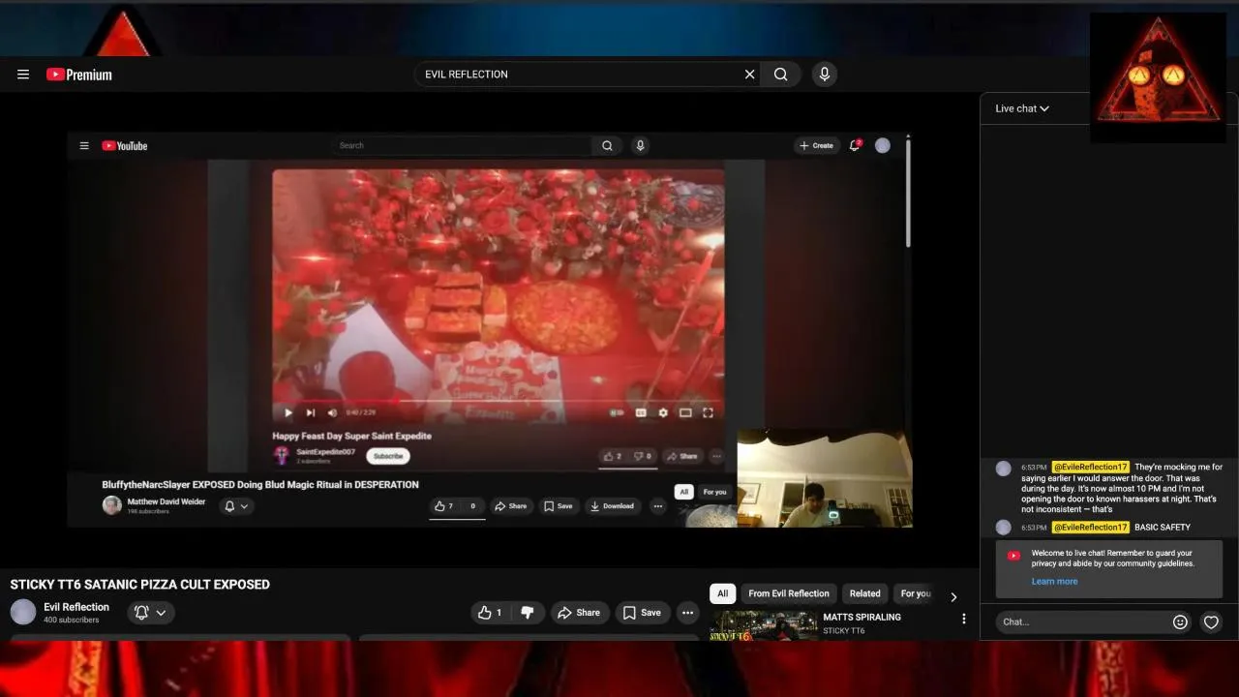Dislike the STICKY TT6 video

[x=528, y=613]
